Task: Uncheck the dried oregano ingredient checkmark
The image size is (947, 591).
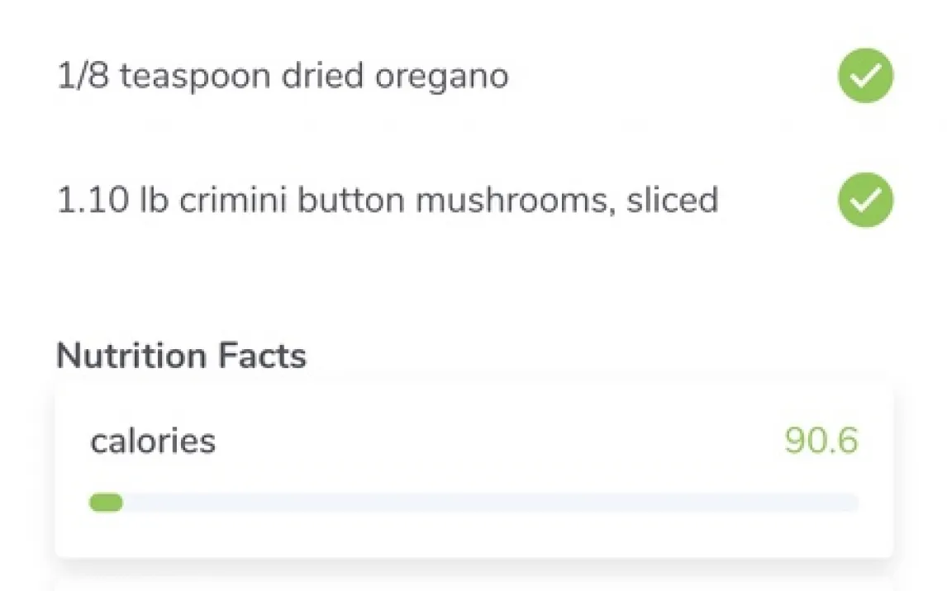Action: tap(865, 76)
